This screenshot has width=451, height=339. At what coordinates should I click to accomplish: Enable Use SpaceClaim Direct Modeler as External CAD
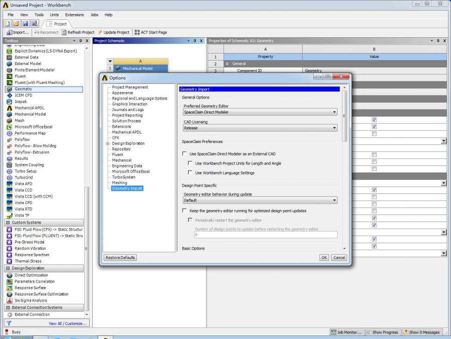(184, 154)
